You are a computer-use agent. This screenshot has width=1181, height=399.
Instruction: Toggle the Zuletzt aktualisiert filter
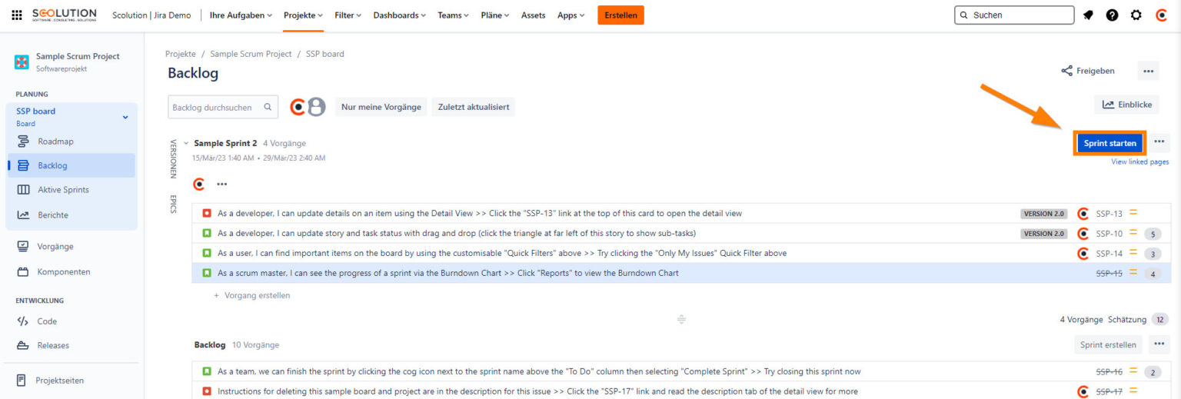473,108
